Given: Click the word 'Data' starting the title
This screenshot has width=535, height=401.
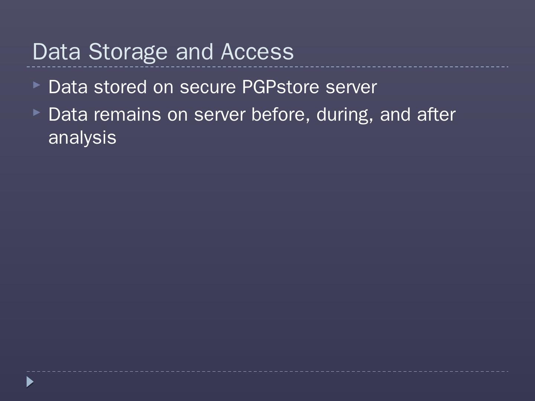Looking at the screenshot, I should coord(56,51).
